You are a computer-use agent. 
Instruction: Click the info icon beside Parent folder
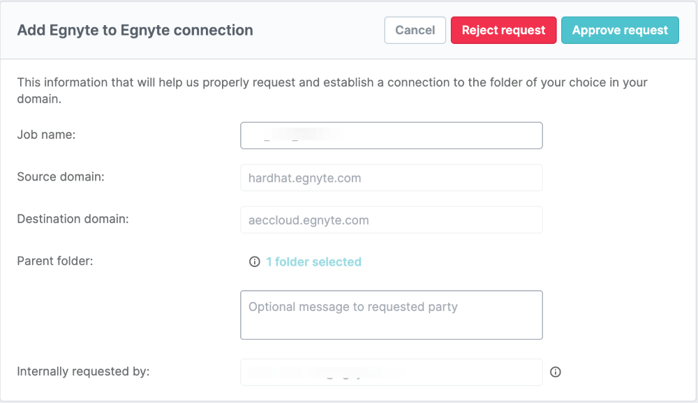[254, 261]
